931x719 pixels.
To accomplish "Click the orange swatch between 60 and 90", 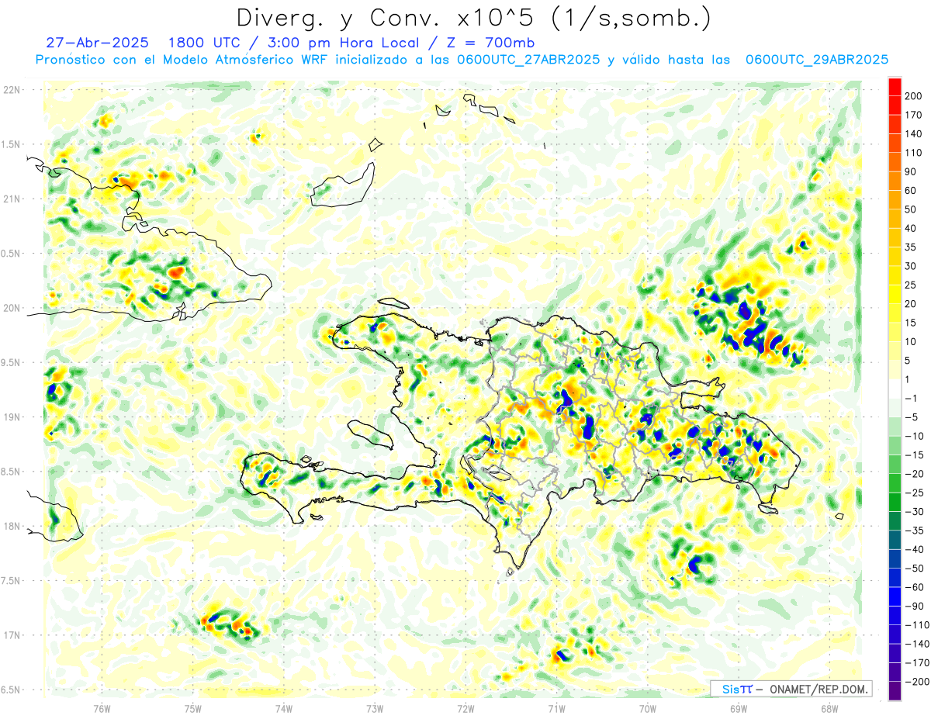I will [x=895, y=181].
